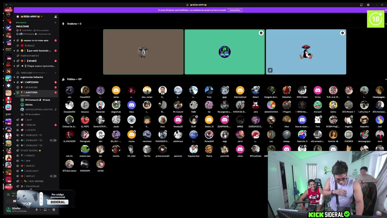Screen dimensions: 387x218
Task: Open the sugerencias-bebacine channel
Action: (x=36, y=77)
